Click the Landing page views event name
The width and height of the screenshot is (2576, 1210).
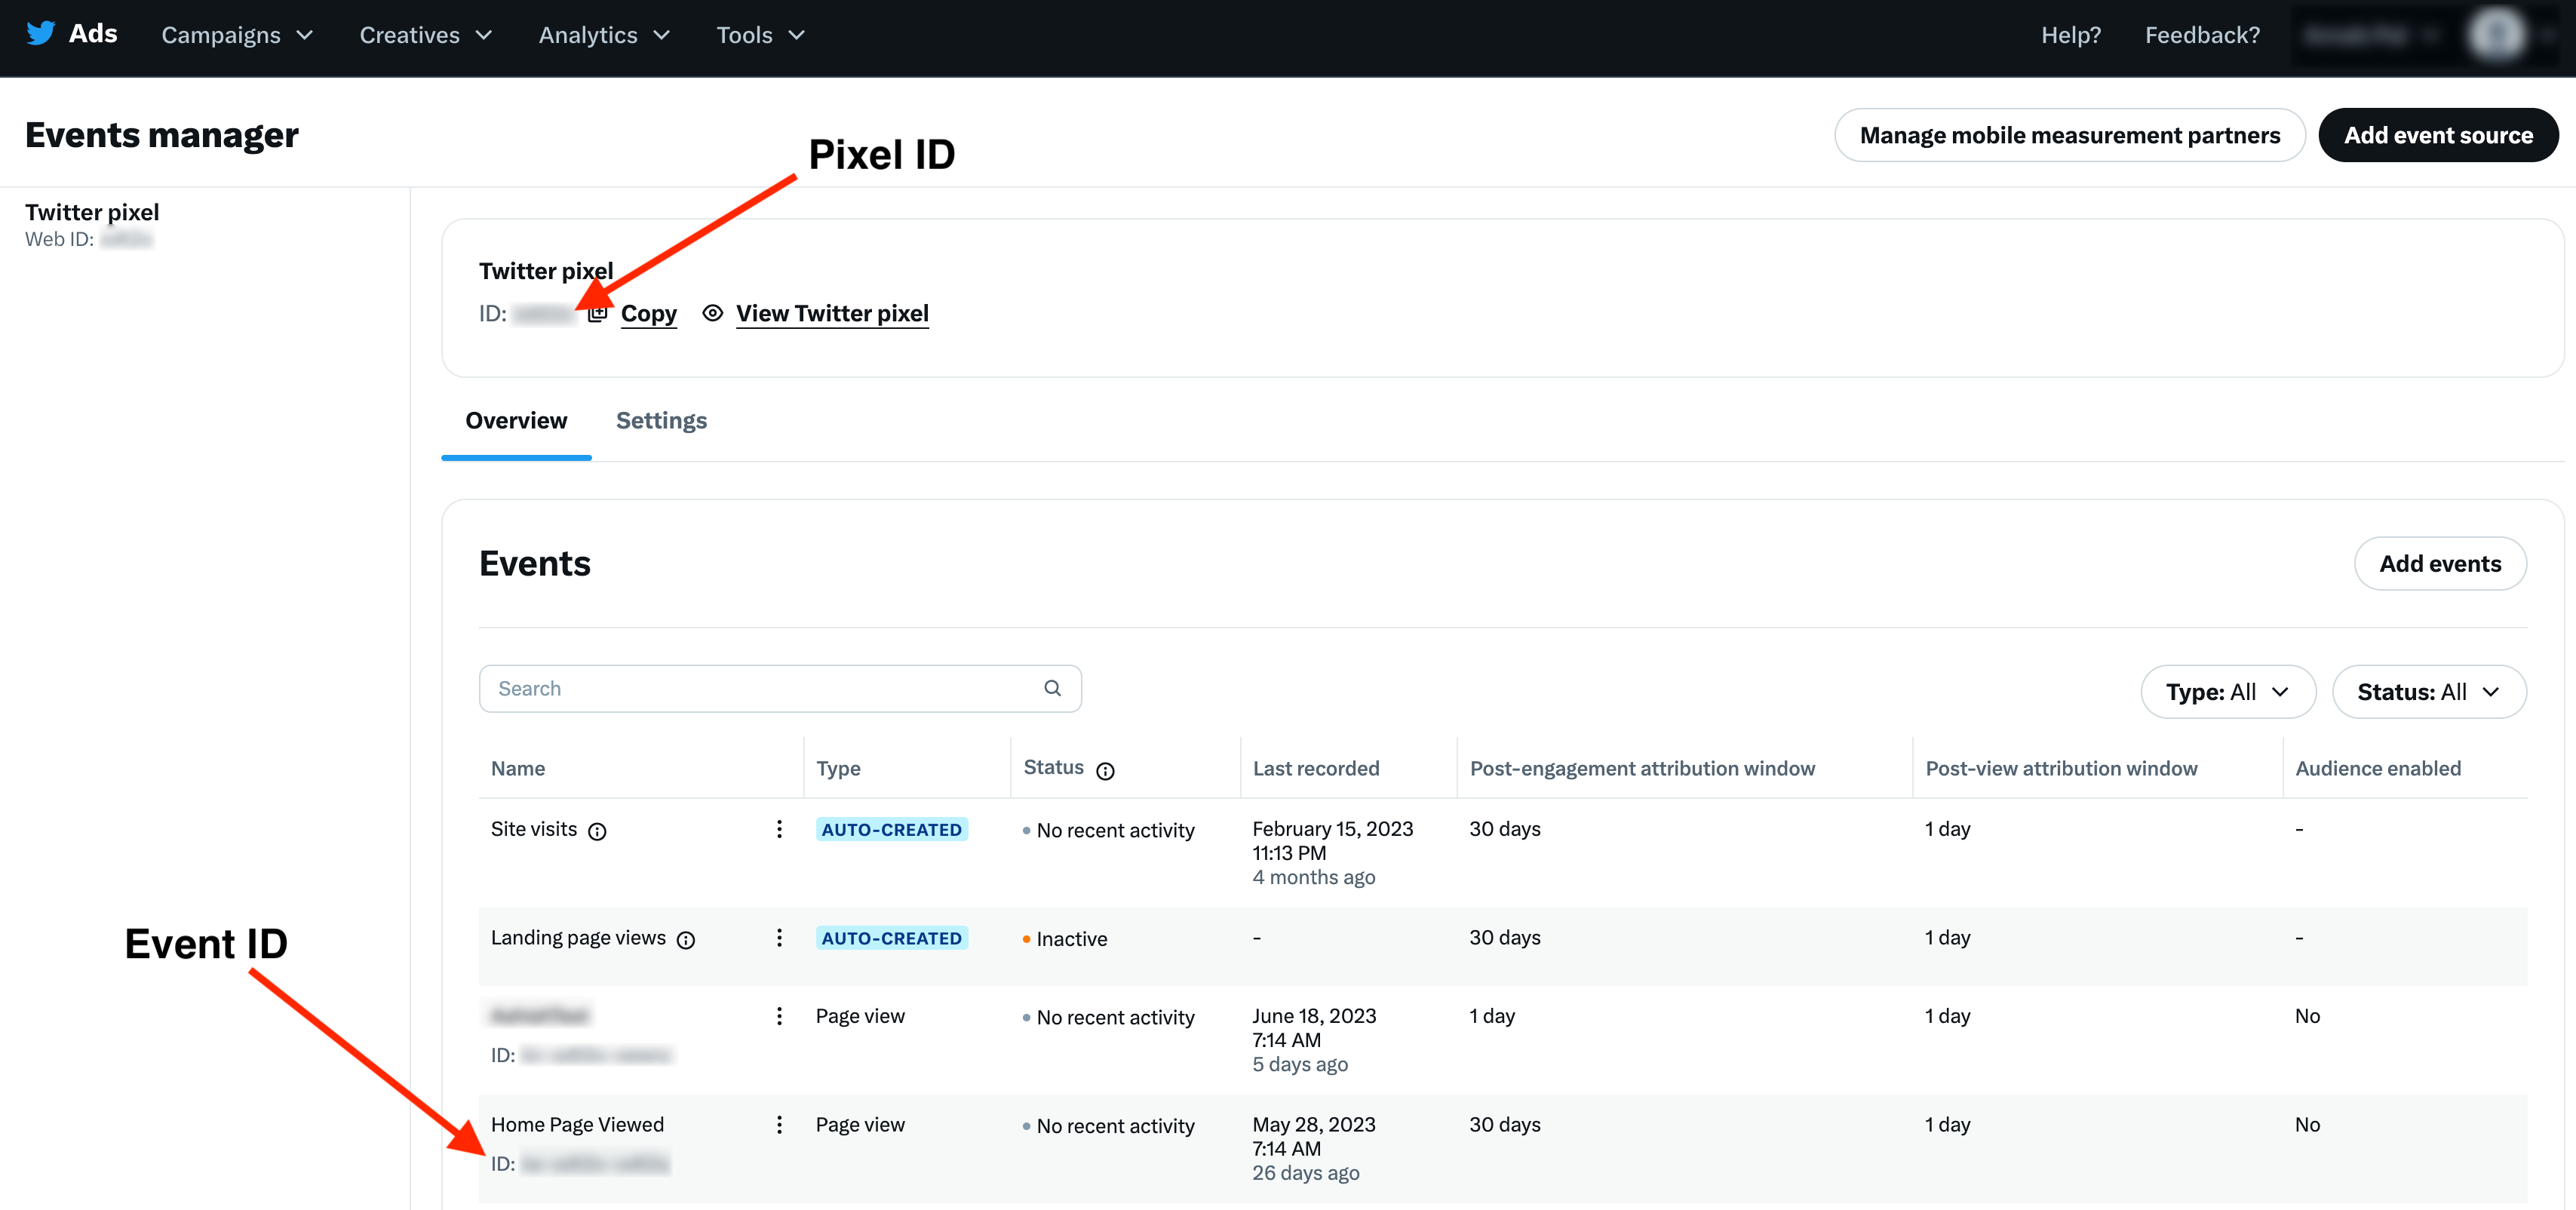578,937
